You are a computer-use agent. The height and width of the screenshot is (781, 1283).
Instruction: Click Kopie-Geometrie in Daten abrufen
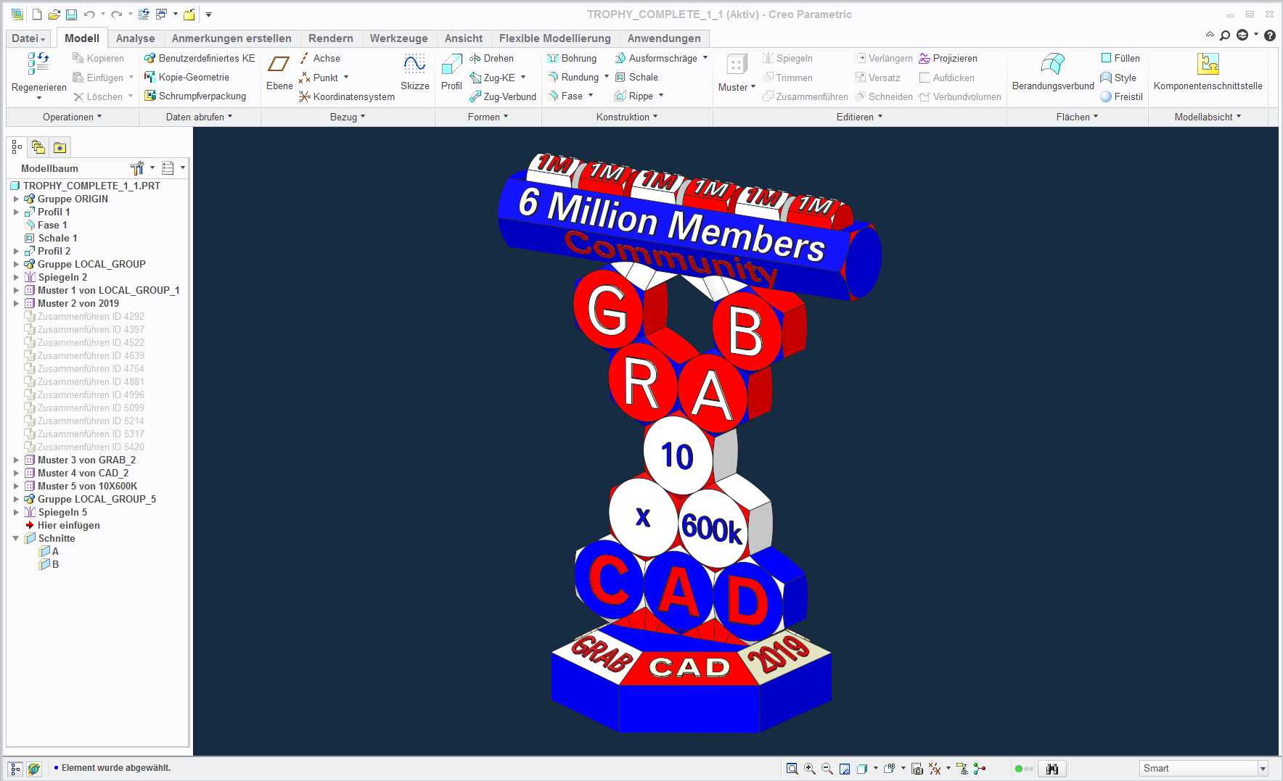click(186, 78)
